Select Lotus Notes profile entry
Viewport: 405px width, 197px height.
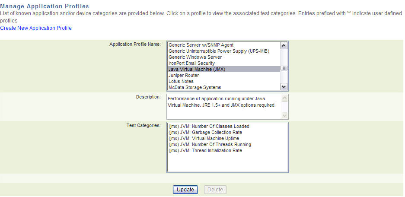(x=181, y=81)
